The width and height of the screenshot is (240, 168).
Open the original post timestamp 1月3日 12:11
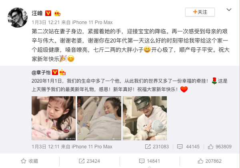[x=46, y=147]
